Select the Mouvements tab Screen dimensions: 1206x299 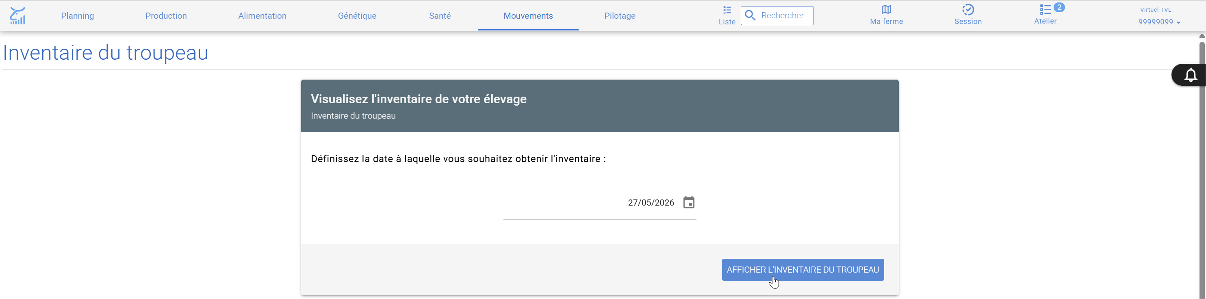(528, 16)
